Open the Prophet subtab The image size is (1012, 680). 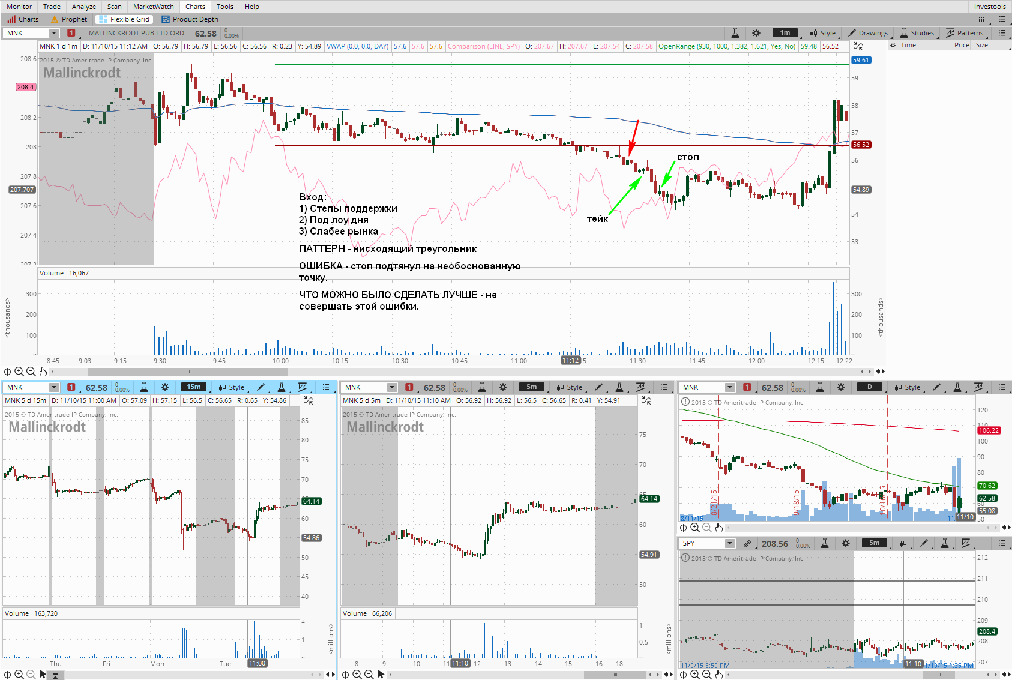(x=69, y=19)
